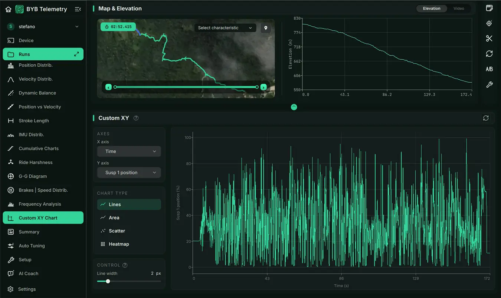Refresh the Custom XY chart
The width and height of the screenshot is (501, 298).
(486, 118)
